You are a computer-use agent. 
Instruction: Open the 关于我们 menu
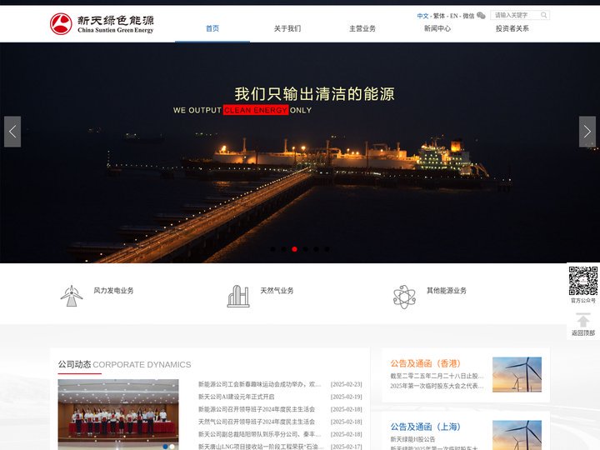click(287, 28)
